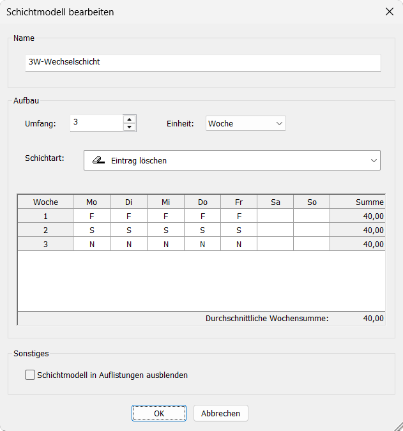The height and width of the screenshot is (431, 403).
Task: Focus the Name field with 3W-Wechselschicht
Action: pyautogui.click(x=203, y=63)
